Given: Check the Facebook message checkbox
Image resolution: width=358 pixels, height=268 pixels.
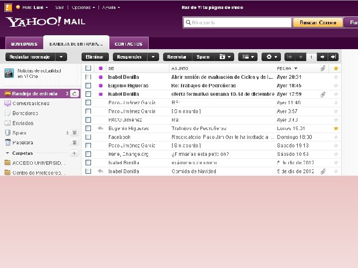Looking at the screenshot, I should (x=88, y=137).
